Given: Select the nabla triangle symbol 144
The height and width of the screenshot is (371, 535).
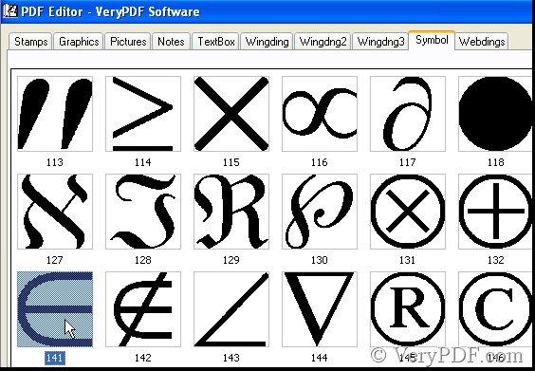Looking at the screenshot, I should tap(320, 309).
